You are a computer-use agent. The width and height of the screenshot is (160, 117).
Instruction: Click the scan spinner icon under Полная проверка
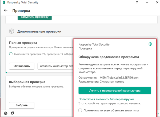[11, 54]
